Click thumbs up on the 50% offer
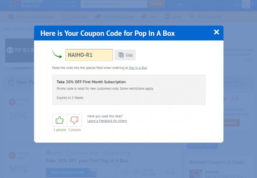The width and height of the screenshot is (257, 178). point(126,172)
